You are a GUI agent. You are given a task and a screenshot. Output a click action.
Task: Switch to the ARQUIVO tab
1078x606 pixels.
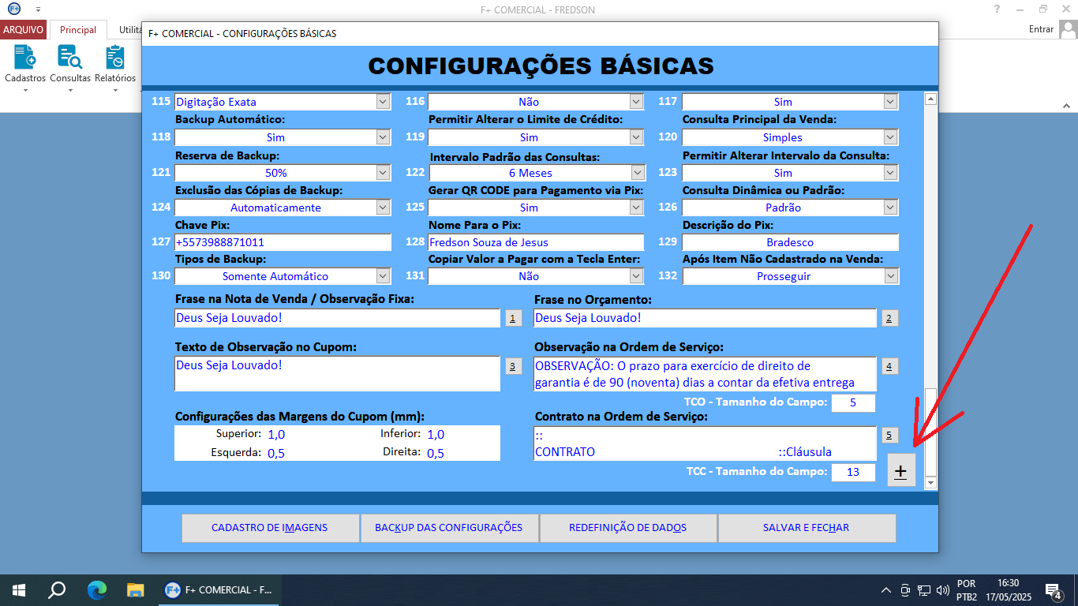tap(24, 28)
